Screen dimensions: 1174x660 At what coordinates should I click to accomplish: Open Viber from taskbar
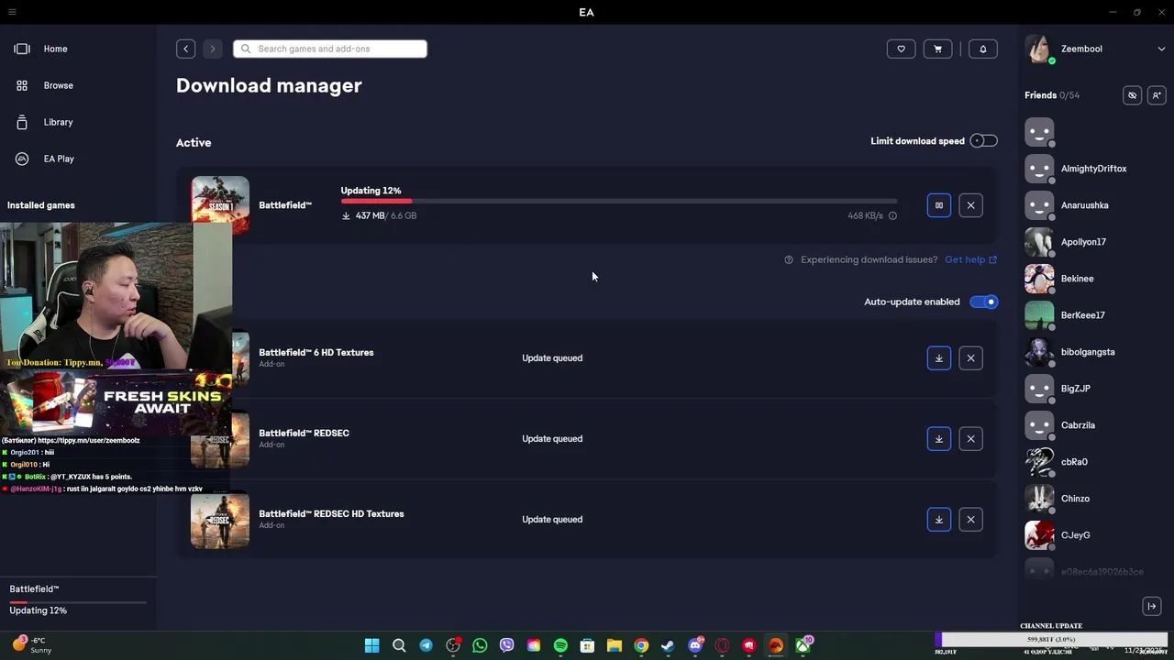[506, 645]
